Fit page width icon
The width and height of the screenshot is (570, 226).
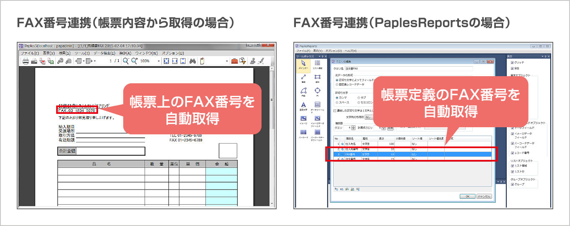point(175,61)
